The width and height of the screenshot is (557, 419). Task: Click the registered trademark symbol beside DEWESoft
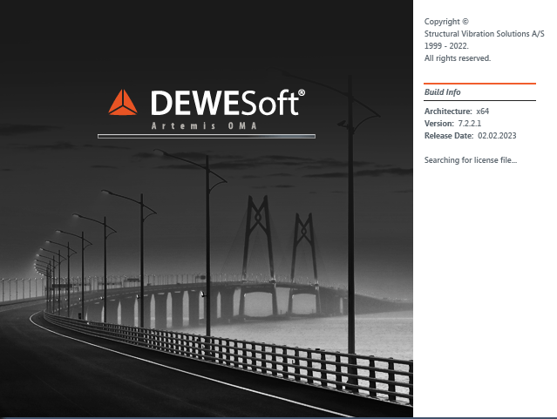(302, 92)
